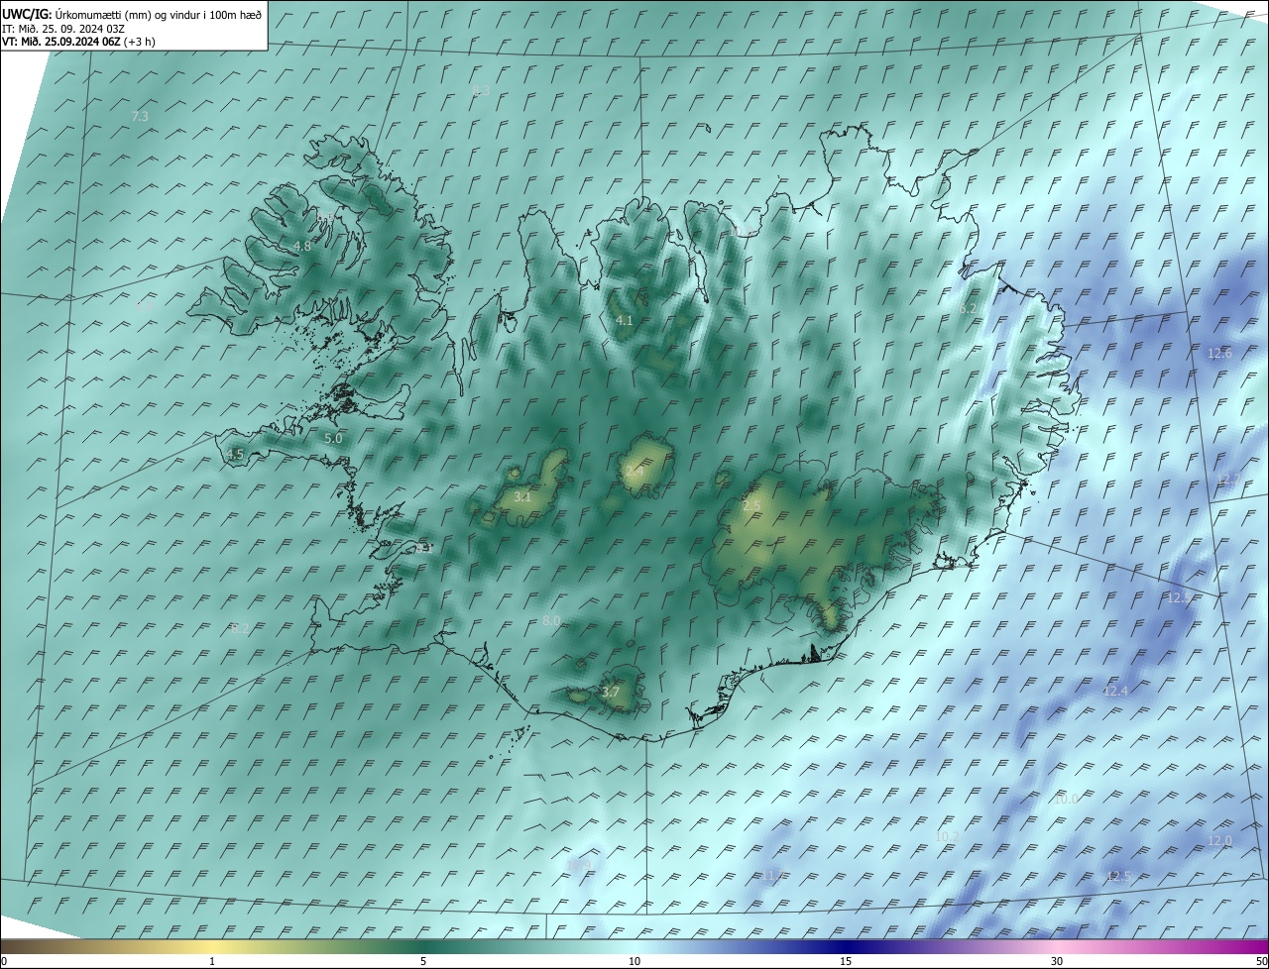Click the 3.1 value on Langjökull glacier
This screenshot has height=969, width=1269.
coord(521,497)
